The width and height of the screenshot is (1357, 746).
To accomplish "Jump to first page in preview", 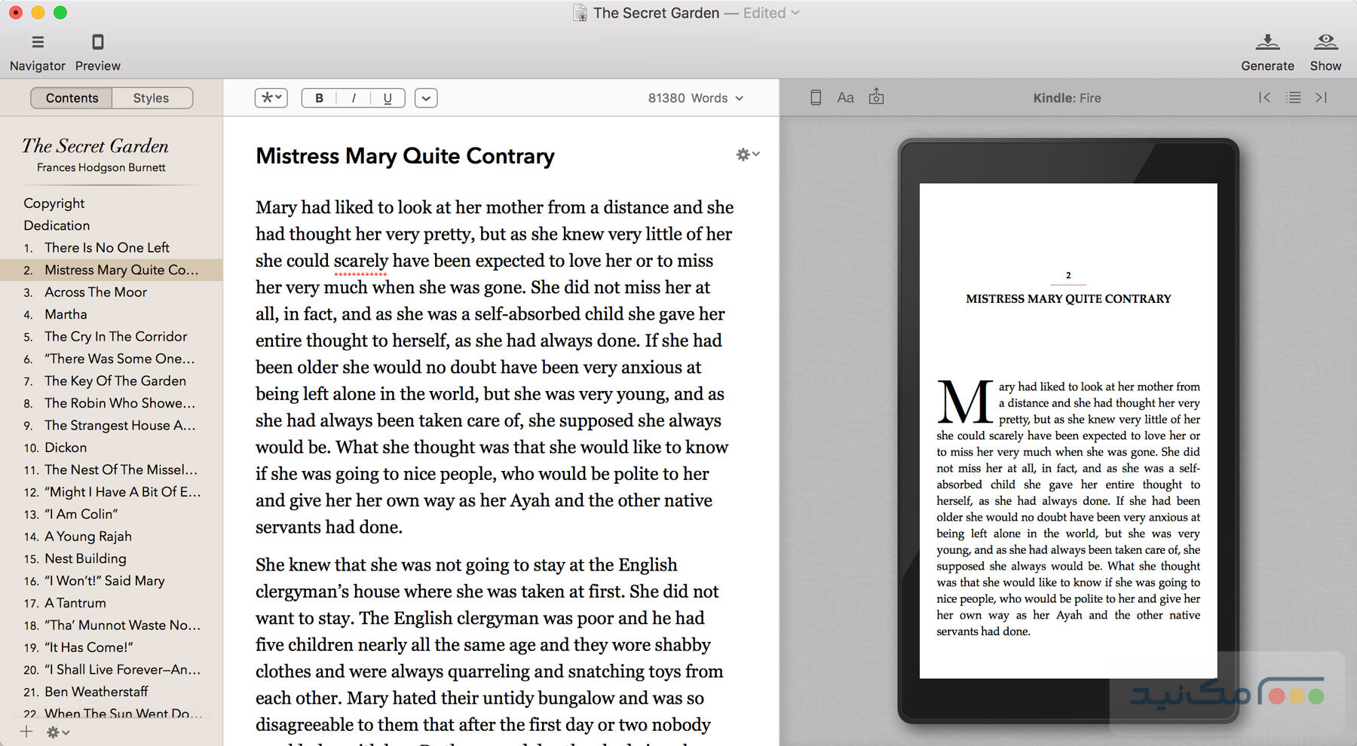I will tap(1264, 98).
